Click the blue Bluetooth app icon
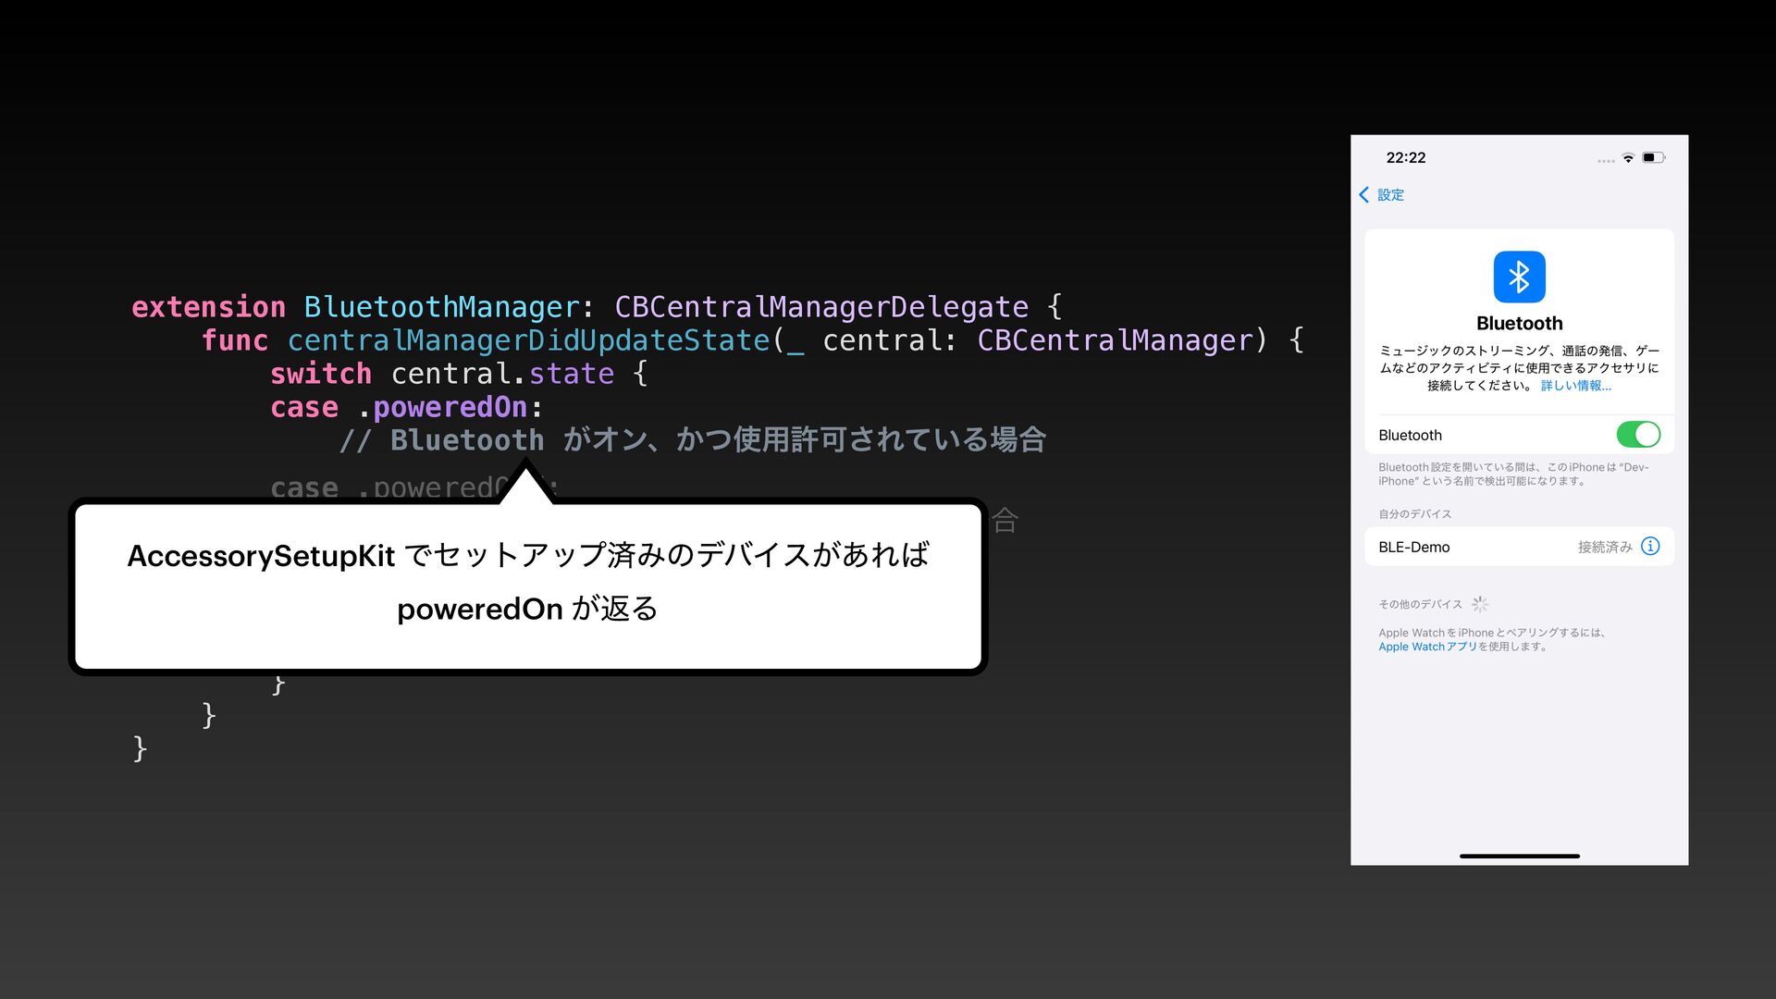 [x=1519, y=277]
